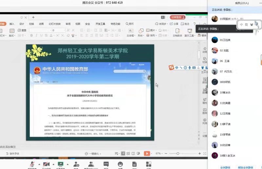Click 解除全体静音 unmute all button
This screenshot has height=169, width=262.
click(245, 167)
